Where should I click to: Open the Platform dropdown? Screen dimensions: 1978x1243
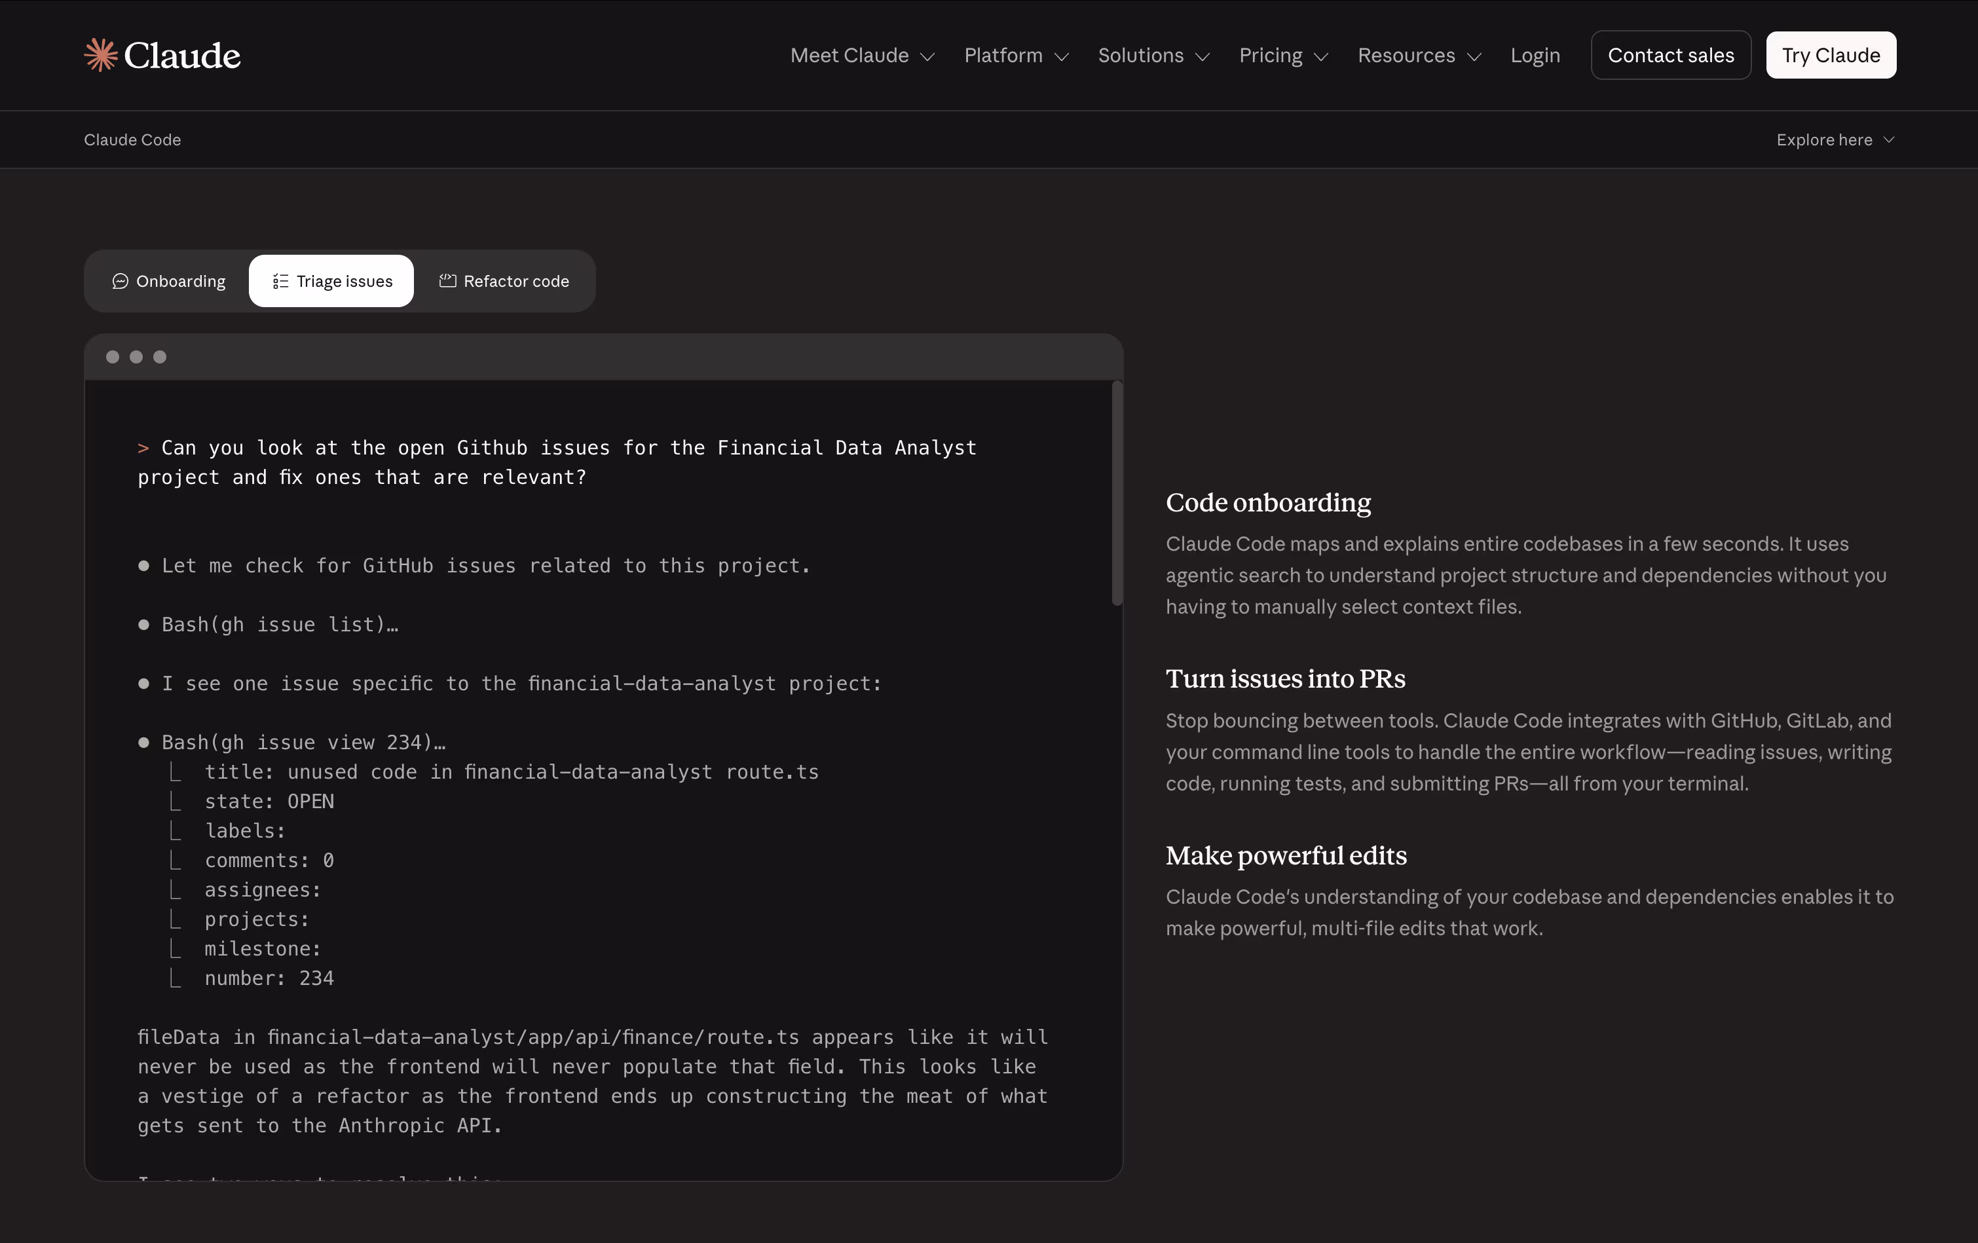click(x=1016, y=55)
